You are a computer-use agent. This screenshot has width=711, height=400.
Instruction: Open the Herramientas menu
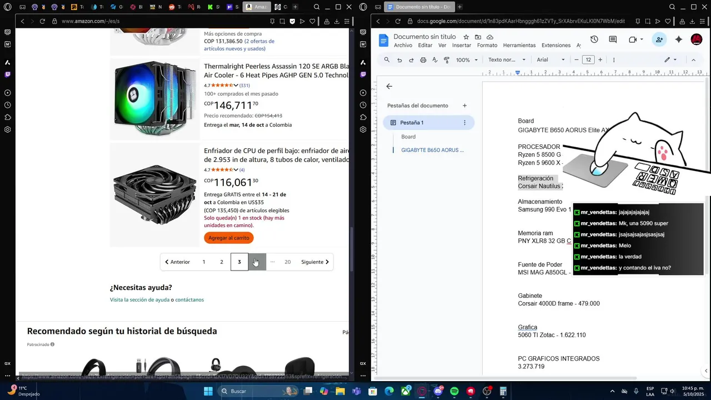tap(519, 46)
